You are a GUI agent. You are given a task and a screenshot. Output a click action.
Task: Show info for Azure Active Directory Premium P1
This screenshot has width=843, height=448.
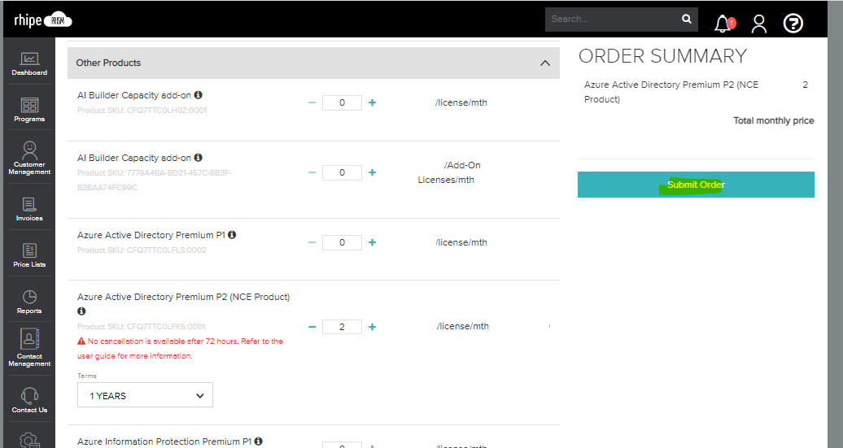pos(232,235)
